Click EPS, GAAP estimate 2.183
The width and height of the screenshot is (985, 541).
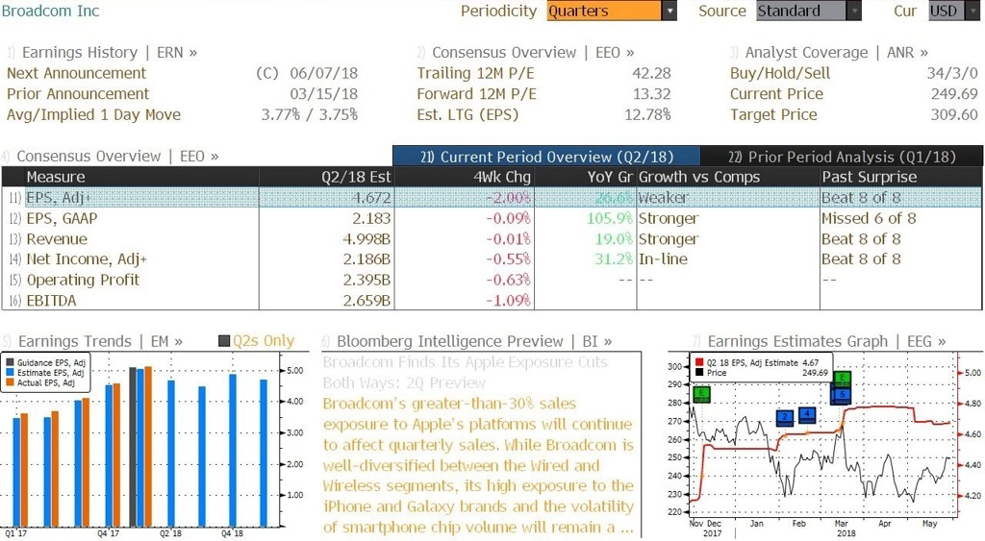coord(370,218)
